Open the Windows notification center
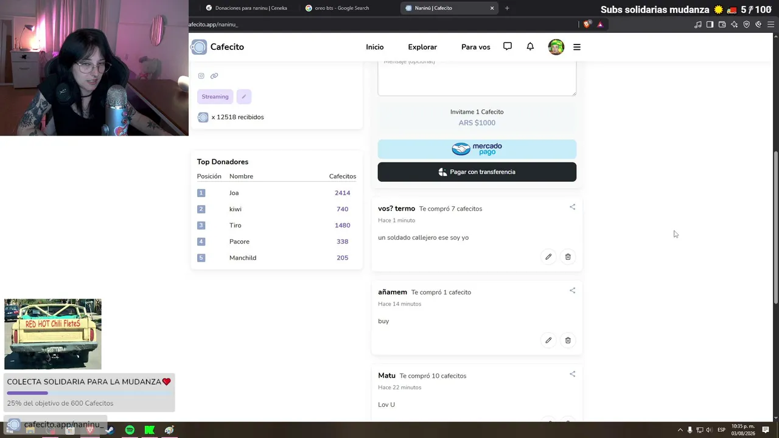Image resolution: width=779 pixels, height=438 pixels. tap(766, 430)
